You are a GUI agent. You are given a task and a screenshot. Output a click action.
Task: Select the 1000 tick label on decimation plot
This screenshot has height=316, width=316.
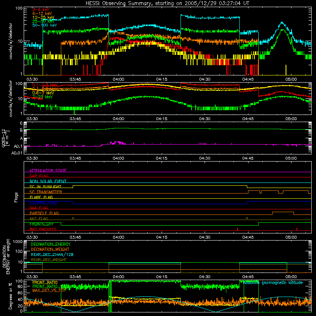18,242
